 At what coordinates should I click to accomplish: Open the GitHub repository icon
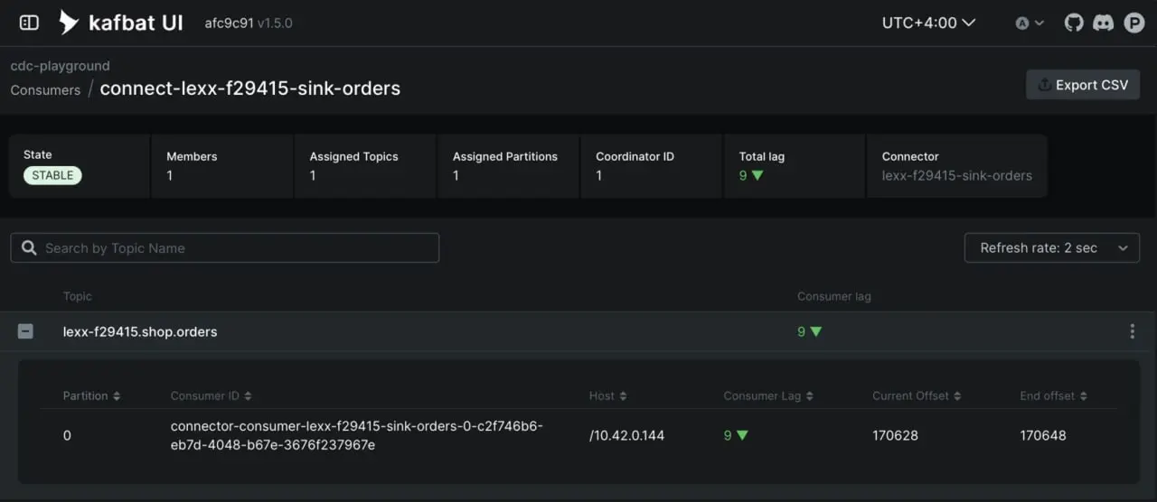tap(1074, 23)
